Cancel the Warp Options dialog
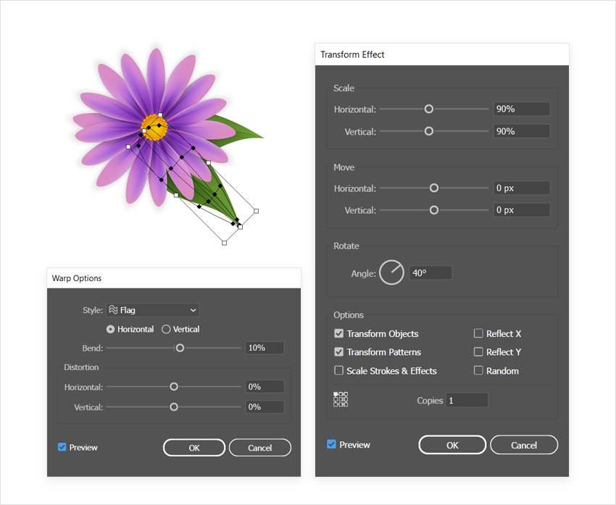616x505 pixels. 259,448
